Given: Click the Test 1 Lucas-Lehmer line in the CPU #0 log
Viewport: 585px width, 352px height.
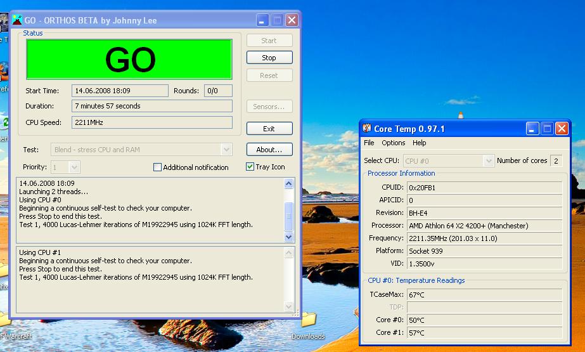Looking at the screenshot, I should pyautogui.click(x=136, y=225).
